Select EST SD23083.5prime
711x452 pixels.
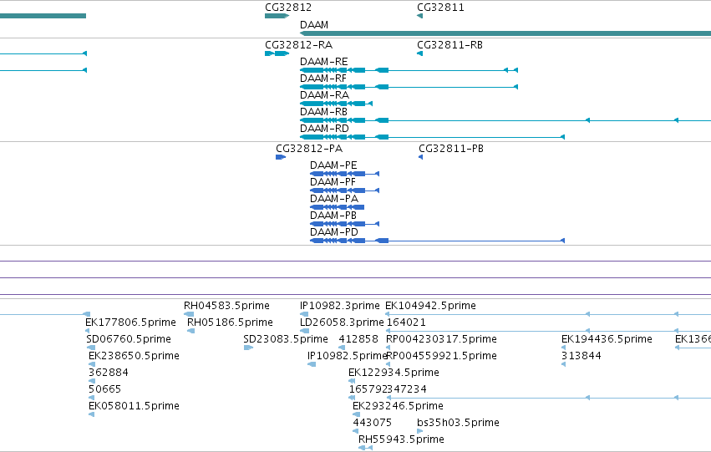[285, 339]
